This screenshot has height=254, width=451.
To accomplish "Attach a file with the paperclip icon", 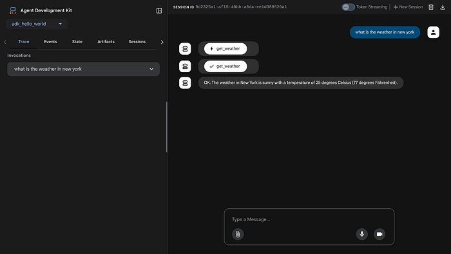I will coord(238,234).
